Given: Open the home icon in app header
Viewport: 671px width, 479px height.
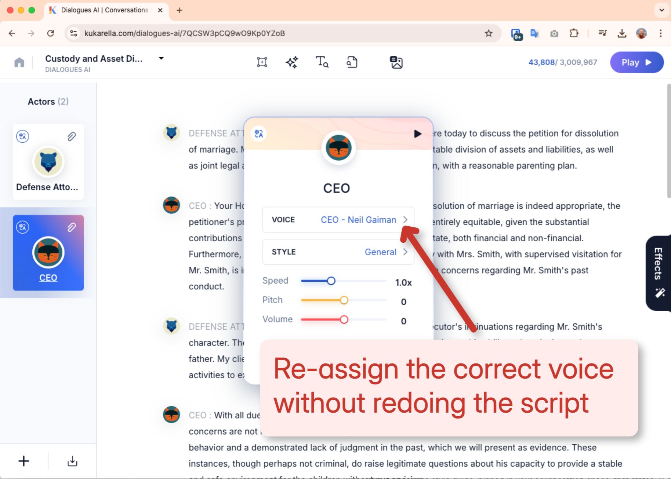Looking at the screenshot, I should (19, 62).
